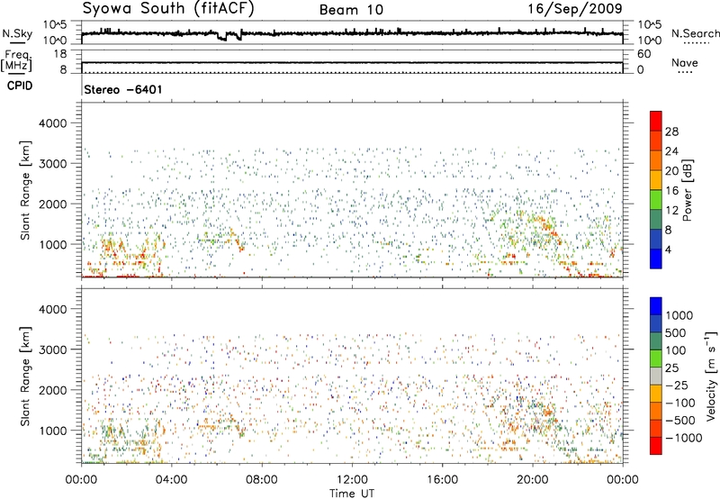Click the "Slant Range [km]" label of velocity panel
The width and height of the screenshot is (720, 499).
tap(25, 377)
